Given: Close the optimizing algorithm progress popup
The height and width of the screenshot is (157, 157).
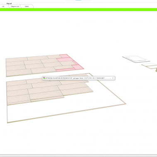Looking at the screenshot, I should pos(113,78).
